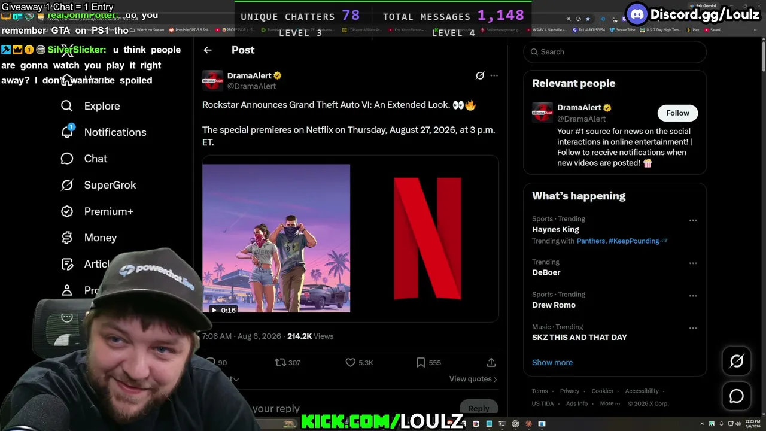Viewport: 766px width, 431px height.
Task: Open More options for Drew Romo trend
Action: (x=693, y=296)
